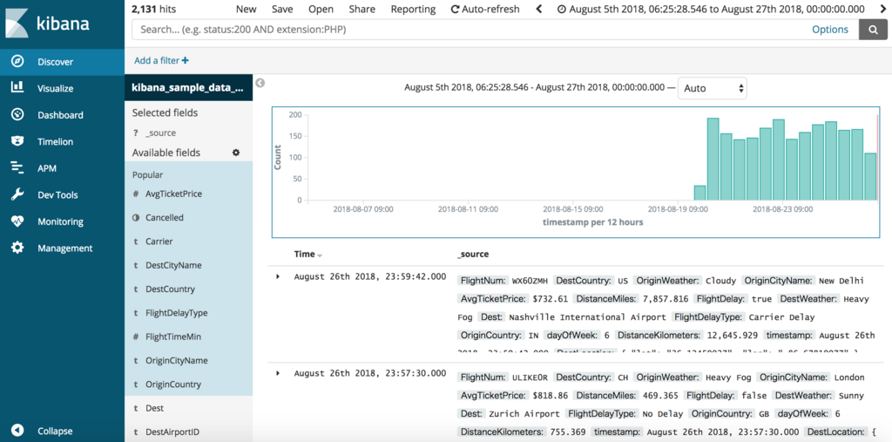The height and width of the screenshot is (442, 892).
Task: Click the Options link in search bar
Action: click(x=829, y=30)
